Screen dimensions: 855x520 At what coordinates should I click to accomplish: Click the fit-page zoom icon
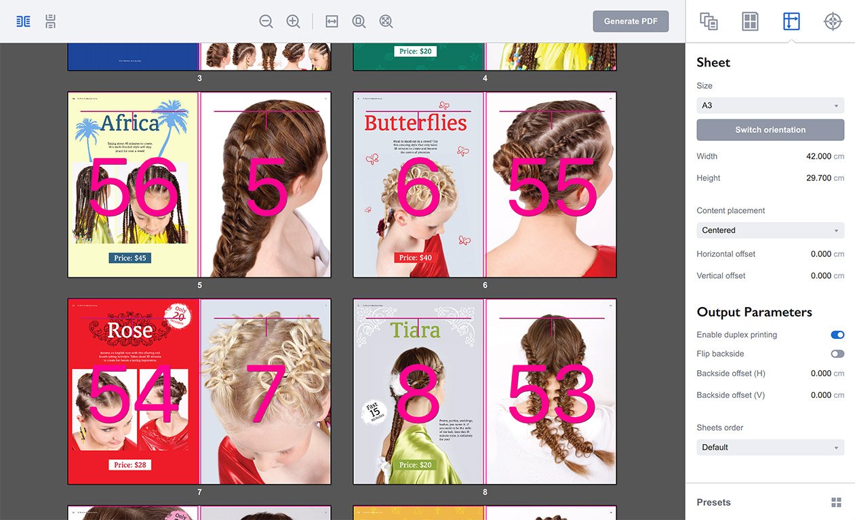[x=359, y=22]
